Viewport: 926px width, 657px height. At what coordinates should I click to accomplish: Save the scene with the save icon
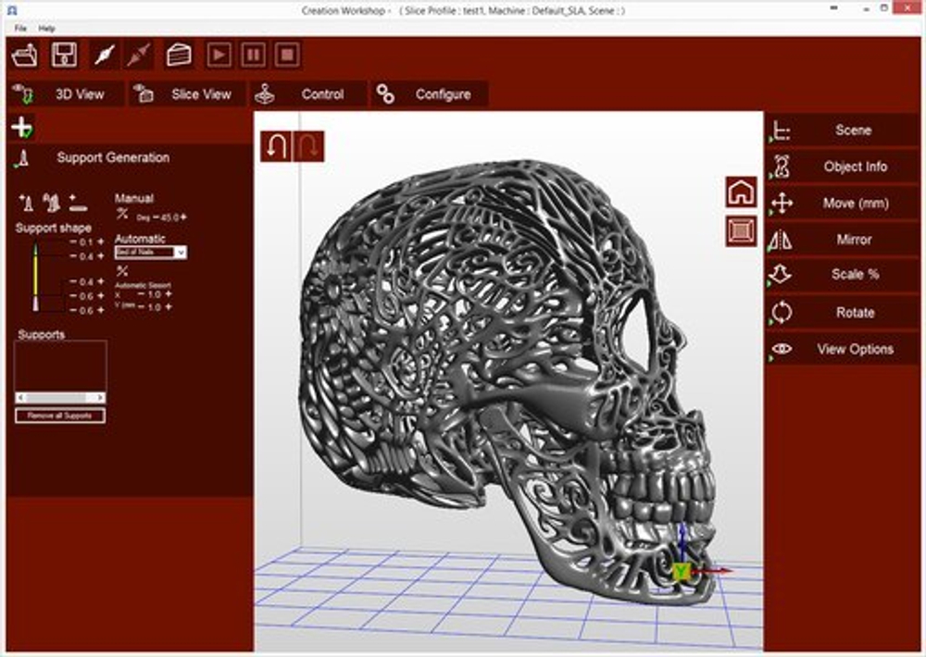point(63,56)
